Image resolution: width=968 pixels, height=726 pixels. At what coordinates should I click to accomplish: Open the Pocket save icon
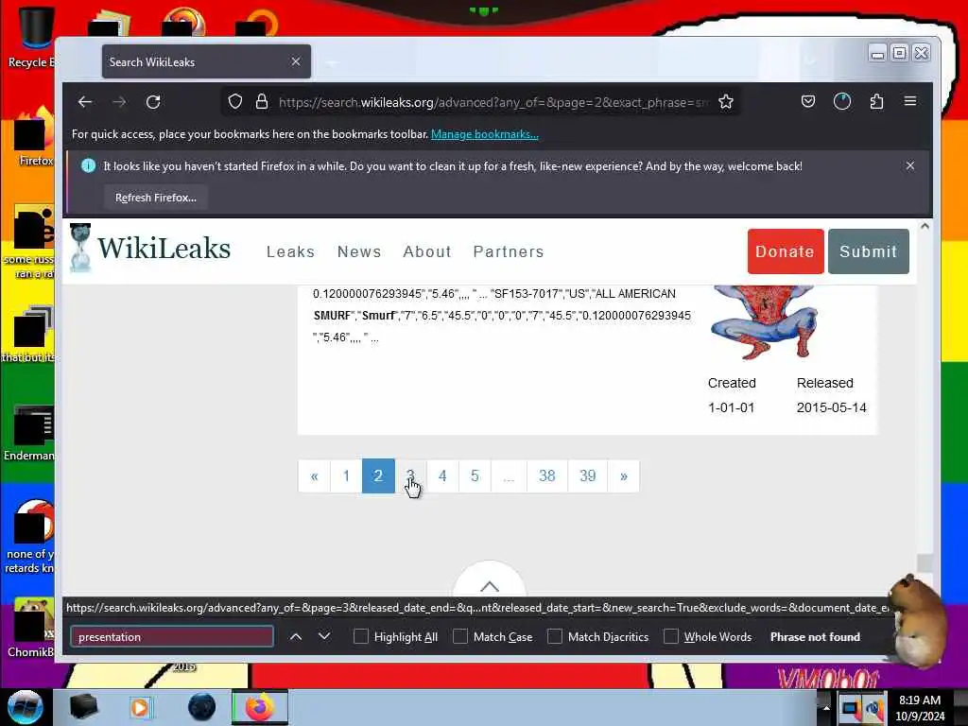pos(808,102)
